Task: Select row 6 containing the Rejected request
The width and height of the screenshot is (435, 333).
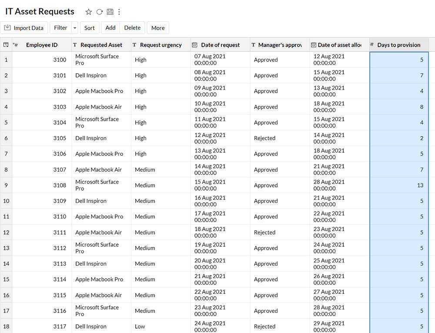Action: [x=6, y=138]
